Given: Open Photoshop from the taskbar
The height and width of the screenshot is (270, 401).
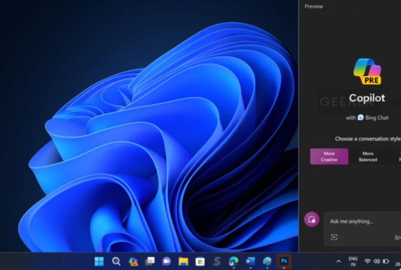Looking at the screenshot, I should (284, 262).
